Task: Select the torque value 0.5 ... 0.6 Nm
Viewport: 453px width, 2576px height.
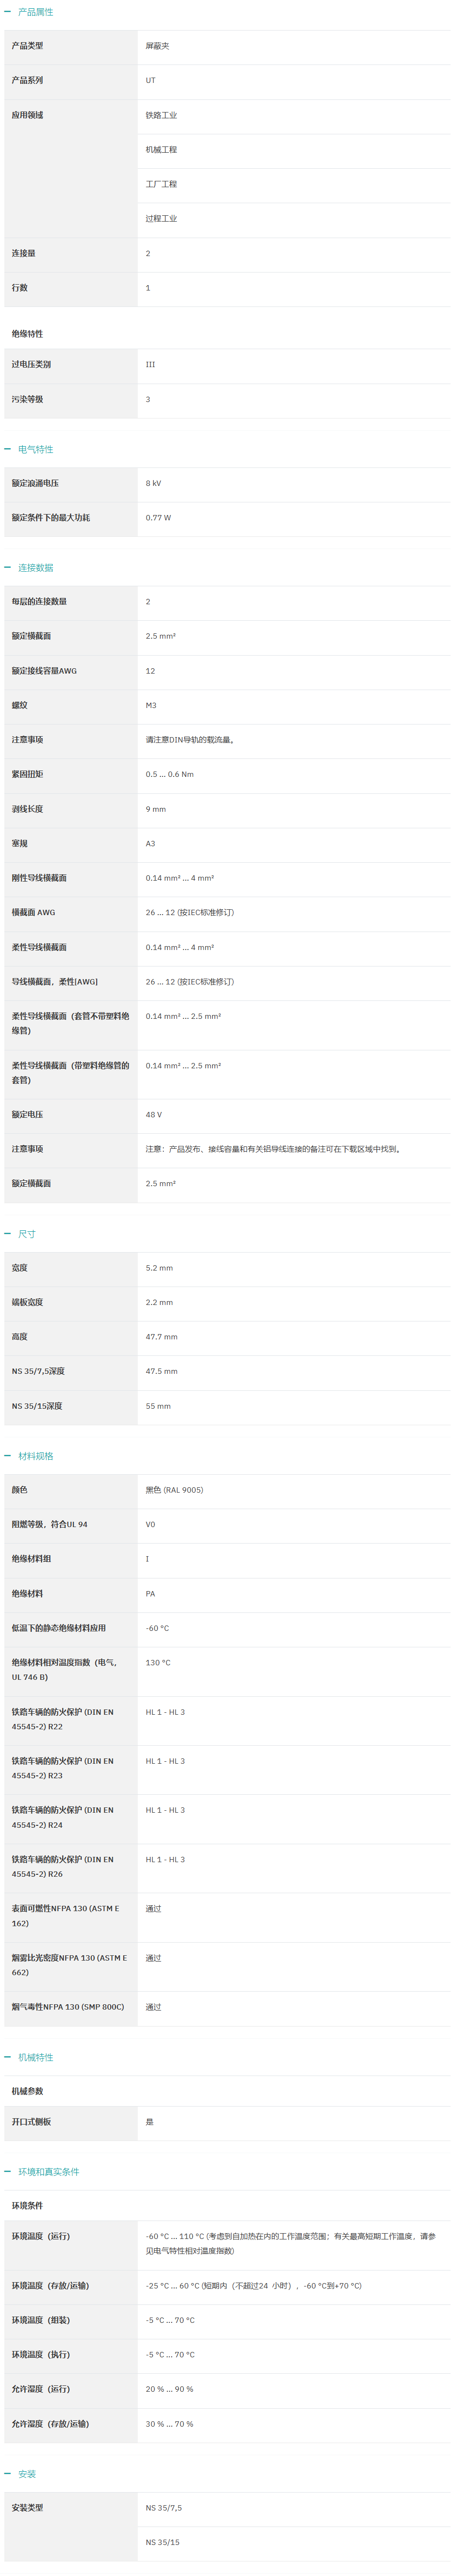Action: 170,774
